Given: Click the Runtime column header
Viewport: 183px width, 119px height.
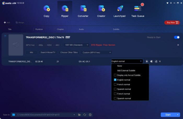Looking at the screenshot, I should (x=39, y=29).
